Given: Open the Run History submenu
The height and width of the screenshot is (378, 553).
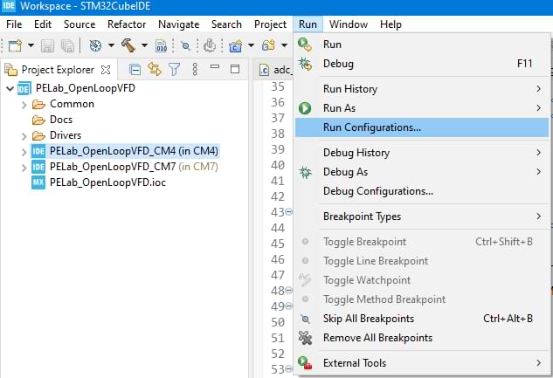Looking at the screenshot, I should 422,89.
